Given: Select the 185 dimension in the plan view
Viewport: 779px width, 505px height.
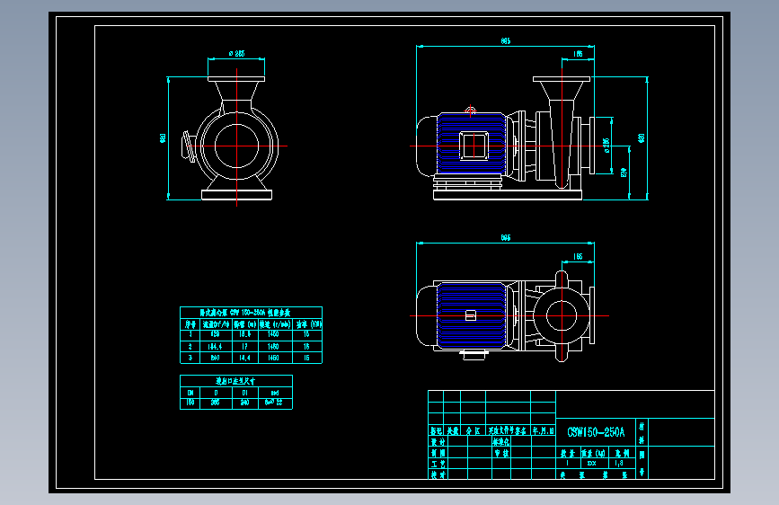Looking at the screenshot, I should click(578, 256).
